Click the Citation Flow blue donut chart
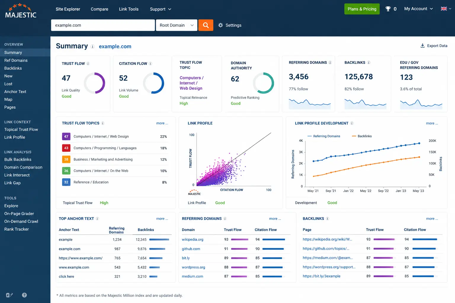Screen dimensions: 455x303 pyautogui.click(x=153, y=83)
